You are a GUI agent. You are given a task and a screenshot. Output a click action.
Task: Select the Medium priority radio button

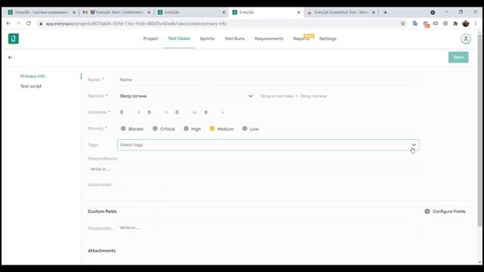click(212, 128)
